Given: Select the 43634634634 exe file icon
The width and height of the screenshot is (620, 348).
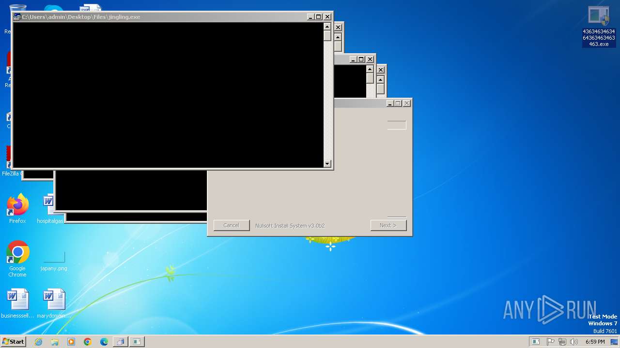Looking at the screenshot, I should click(x=599, y=27).
